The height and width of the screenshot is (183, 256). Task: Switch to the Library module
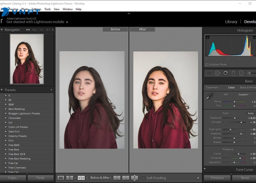pos(231,22)
